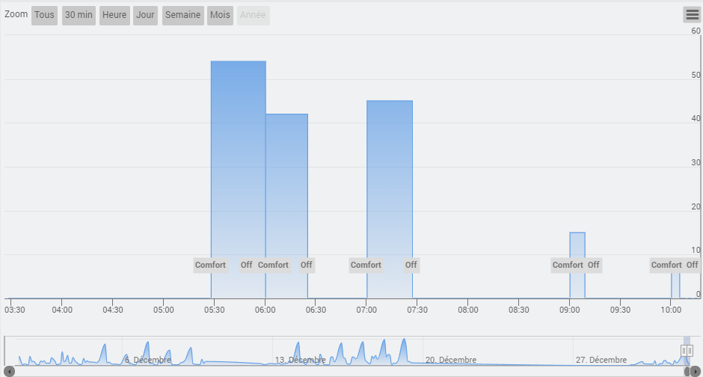
Task: Click the Comfort flag at 06:00
Action: pos(273,265)
